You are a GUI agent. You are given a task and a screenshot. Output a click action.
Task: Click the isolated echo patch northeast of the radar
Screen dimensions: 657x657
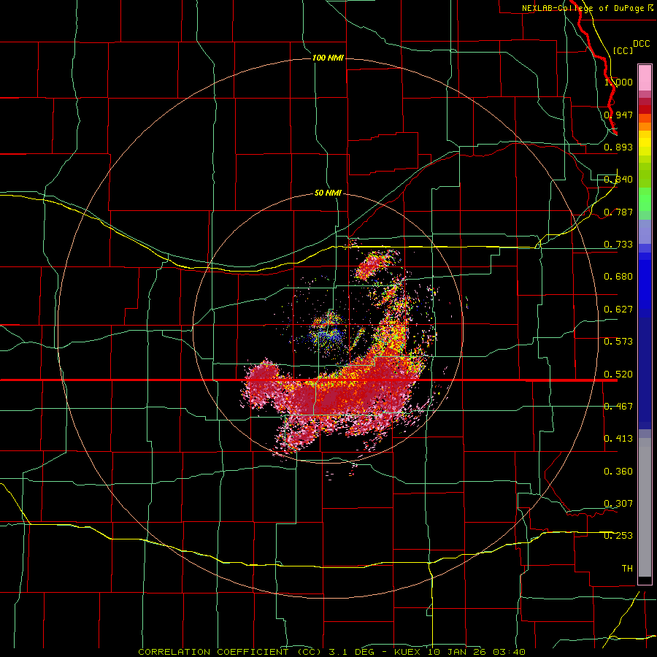click(372, 266)
